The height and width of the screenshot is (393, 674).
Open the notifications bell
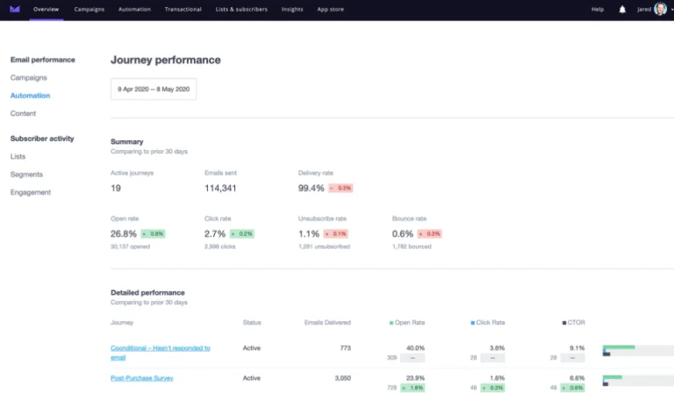[622, 10]
